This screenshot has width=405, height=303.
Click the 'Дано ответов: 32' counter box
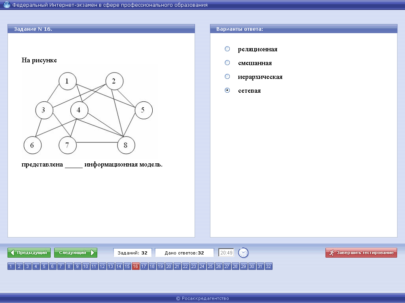pyautogui.click(x=184, y=252)
